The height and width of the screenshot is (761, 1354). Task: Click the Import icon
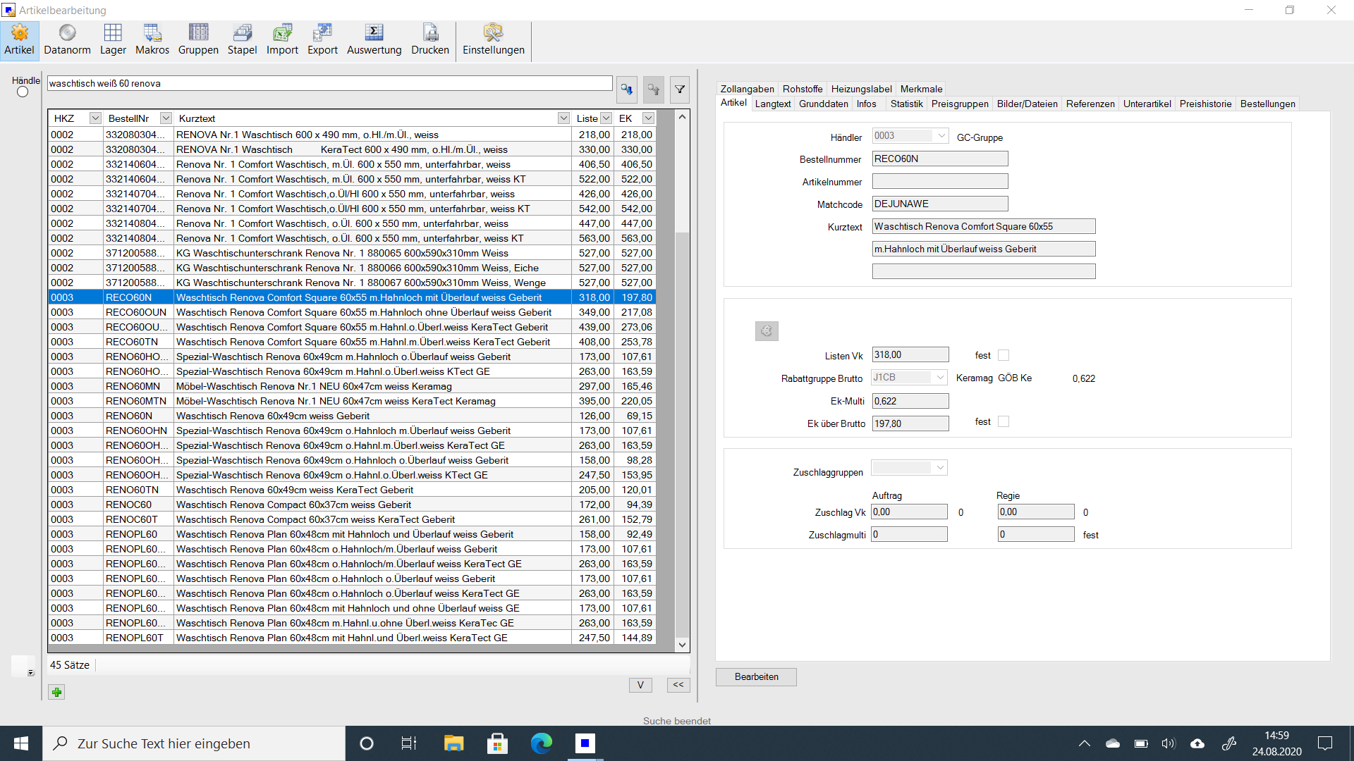coord(282,39)
